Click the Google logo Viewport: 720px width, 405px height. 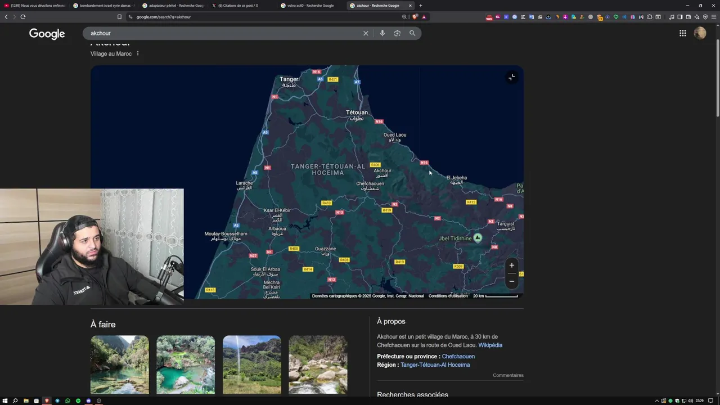[x=47, y=34]
